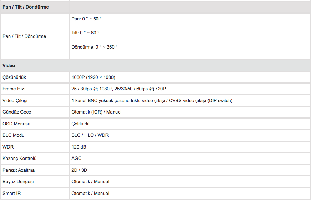311x200 pixels.
Task: Click the Video Çıkışı label
Action: point(15,101)
